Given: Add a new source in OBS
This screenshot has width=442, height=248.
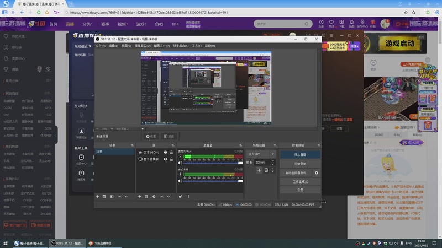Looking at the screenshot, I should coord(140,197).
